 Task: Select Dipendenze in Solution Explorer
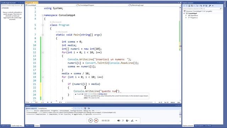(x=194, y=16)
